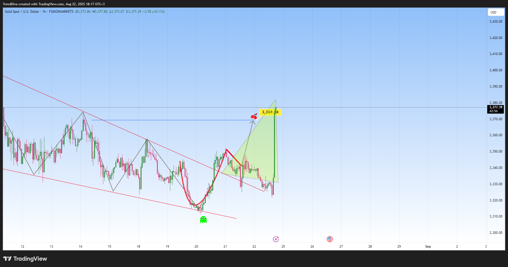Click the 3,400.00 price axis label

point(496,70)
